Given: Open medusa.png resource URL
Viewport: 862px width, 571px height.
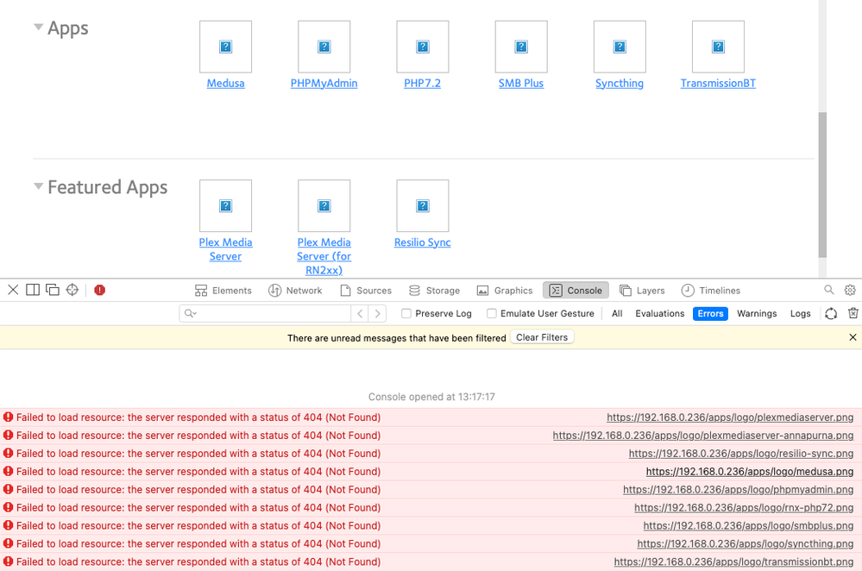Looking at the screenshot, I should [750, 472].
